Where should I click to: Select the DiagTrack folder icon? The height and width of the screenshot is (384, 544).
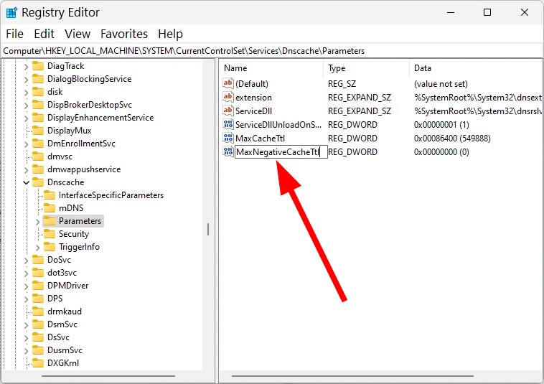coord(38,66)
